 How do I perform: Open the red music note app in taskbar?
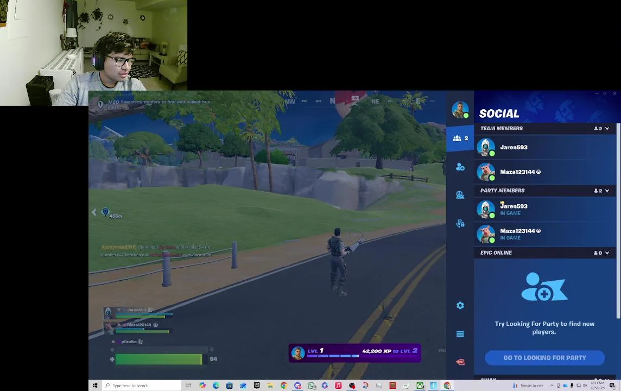(338, 386)
